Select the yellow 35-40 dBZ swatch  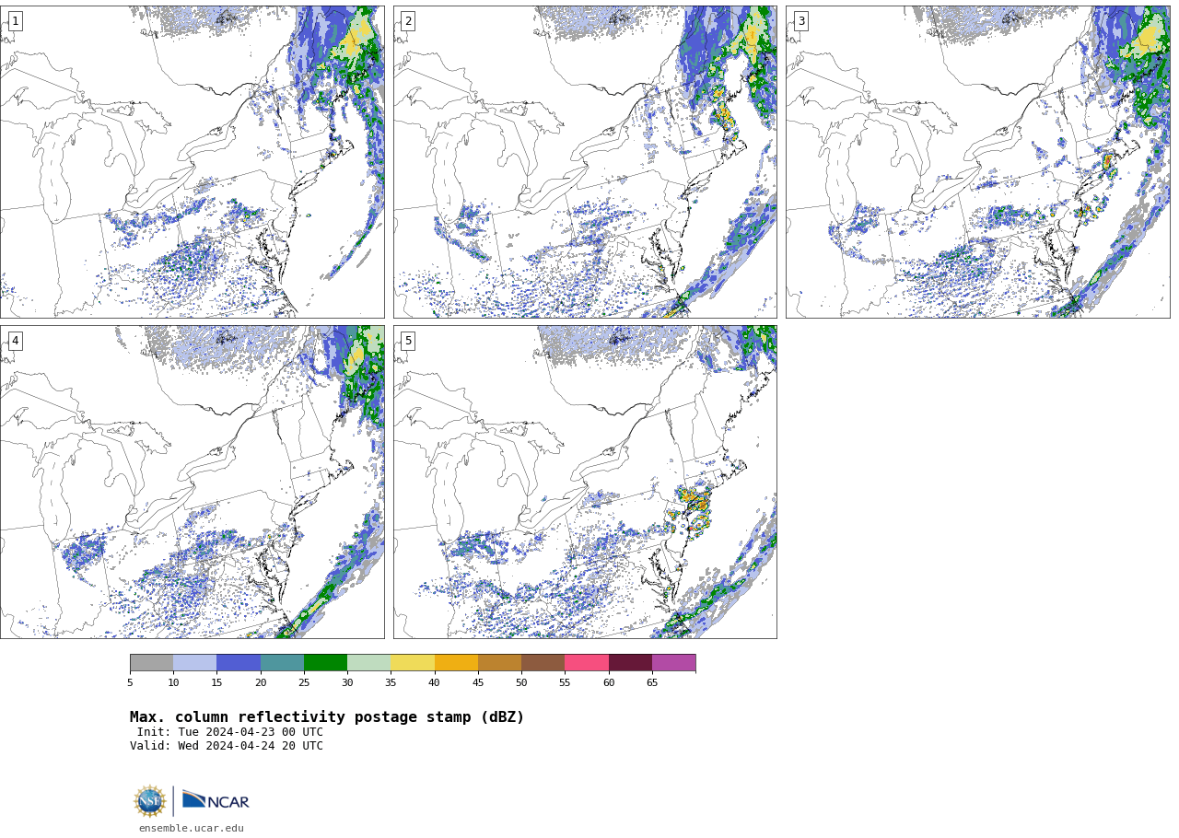point(413,663)
